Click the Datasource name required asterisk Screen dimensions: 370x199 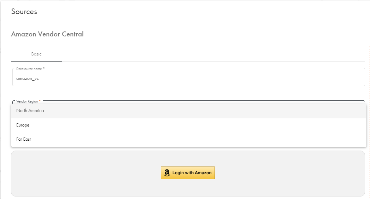44,69
